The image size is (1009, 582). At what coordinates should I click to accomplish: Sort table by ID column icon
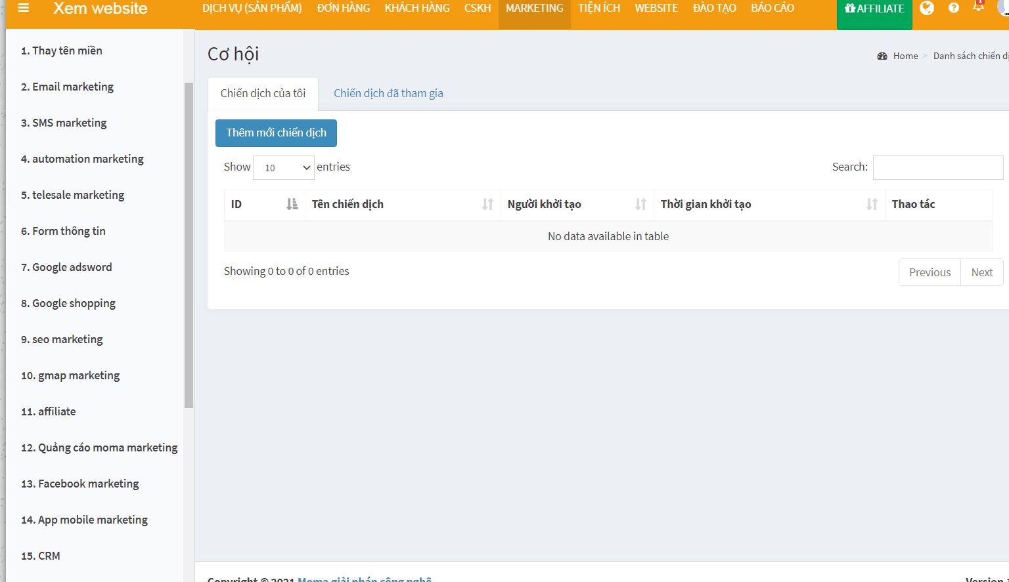click(x=292, y=204)
